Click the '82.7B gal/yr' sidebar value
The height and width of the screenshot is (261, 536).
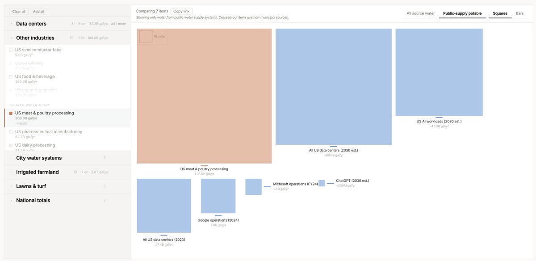click(x=24, y=137)
